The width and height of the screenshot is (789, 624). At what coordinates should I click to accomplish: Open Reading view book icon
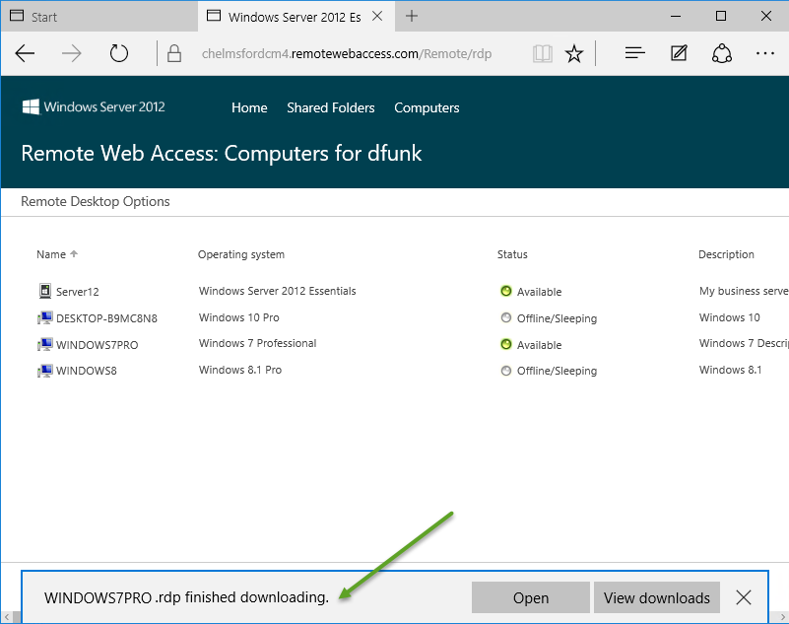click(x=542, y=53)
